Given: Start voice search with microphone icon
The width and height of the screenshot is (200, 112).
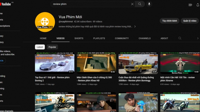Looking at the screenshot, I should [149, 4].
